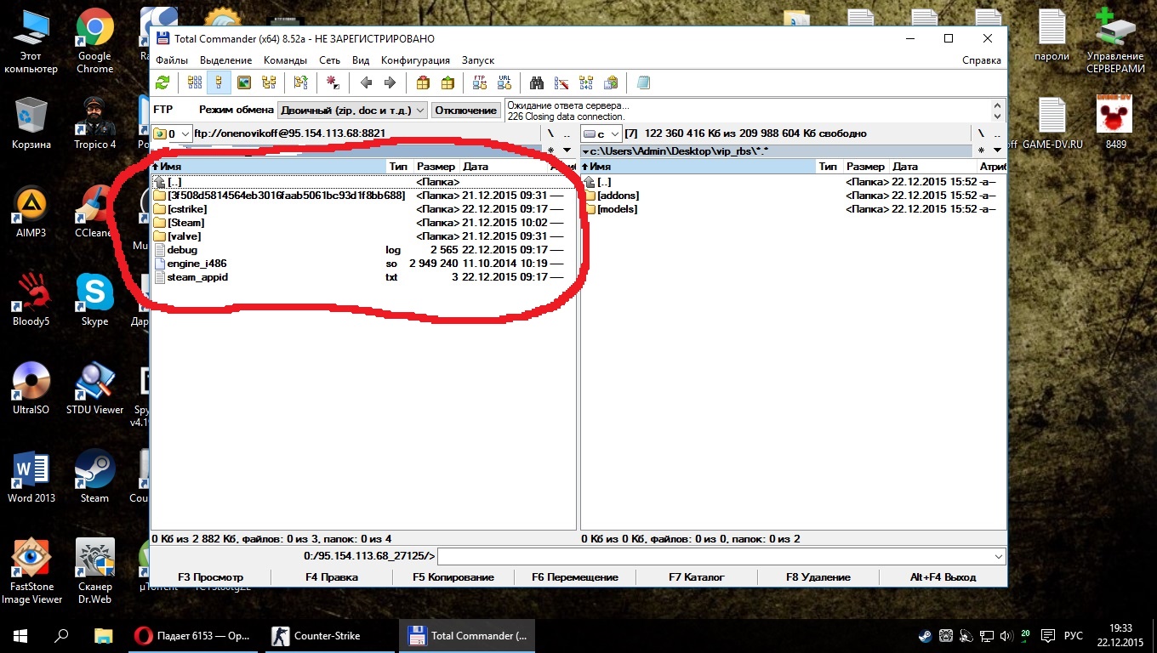This screenshot has width=1157, height=653.
Task: Open the Справка menu
Action: point(982,60)
